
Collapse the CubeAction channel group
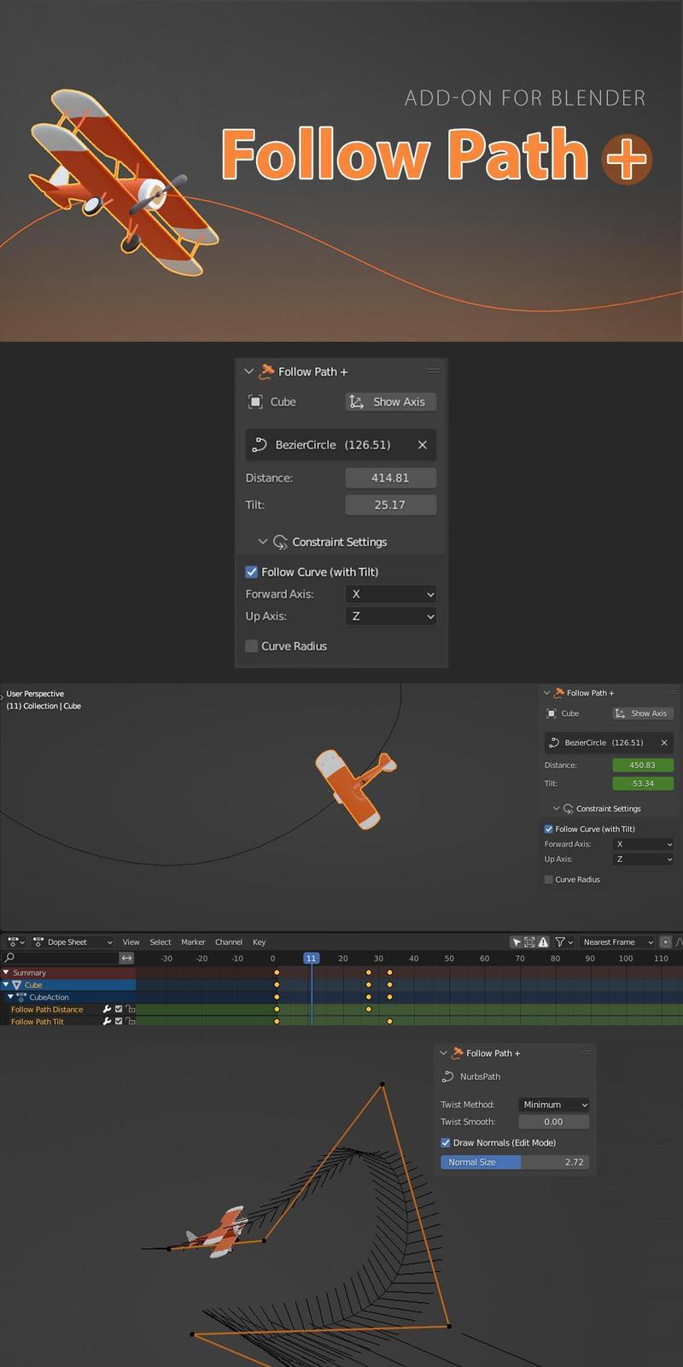(x=10, y=997)
